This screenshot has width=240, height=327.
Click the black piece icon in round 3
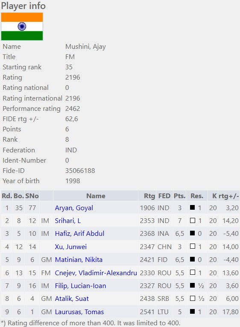tap(192, 233)
